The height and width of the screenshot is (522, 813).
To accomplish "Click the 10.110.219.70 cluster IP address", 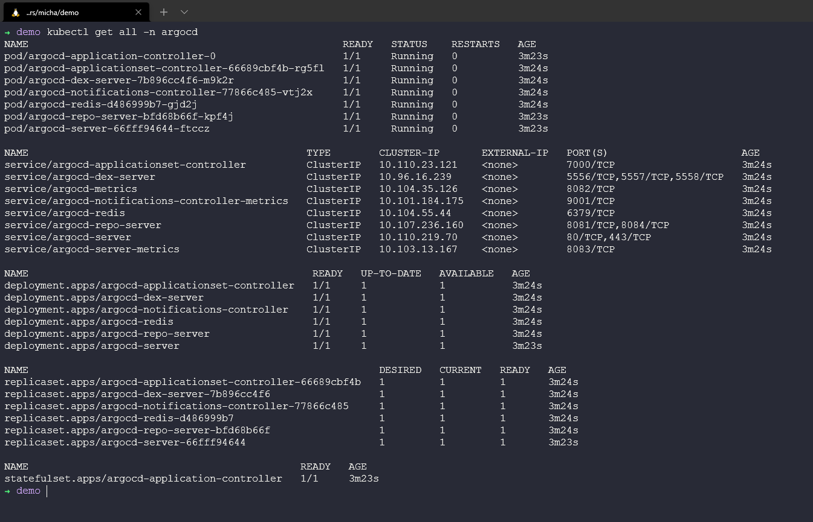I will (x=418, y=237).
